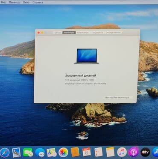Image resolution: width=158 pixels, height=159 pixels.
Task: Open the Окно menu
Action: coord(26,2)
